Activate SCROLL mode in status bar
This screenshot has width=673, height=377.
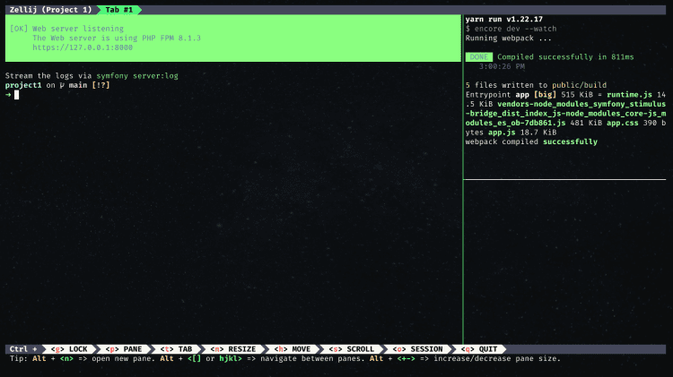click(352, 349)
